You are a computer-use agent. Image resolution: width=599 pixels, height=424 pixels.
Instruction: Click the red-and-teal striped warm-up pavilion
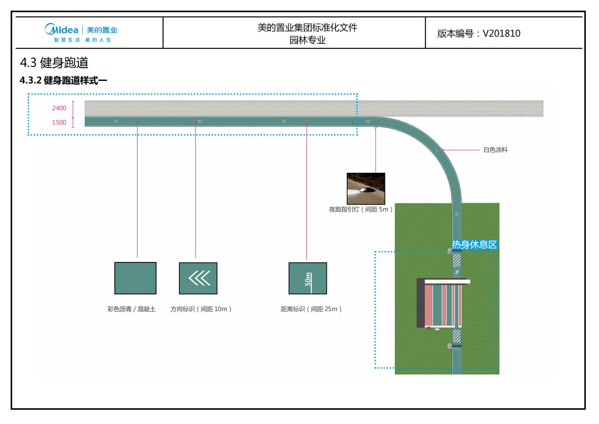click(443, 303)
